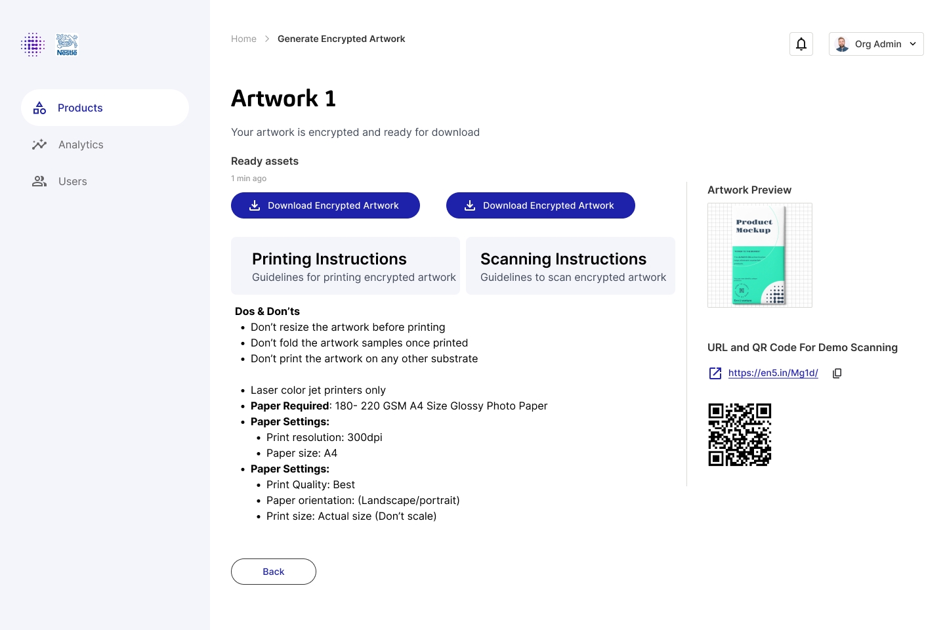Open the Analytics sidebar menu item
Image resolution: width=945 pixels, height=630 pixels.
(x=81, y=144)
